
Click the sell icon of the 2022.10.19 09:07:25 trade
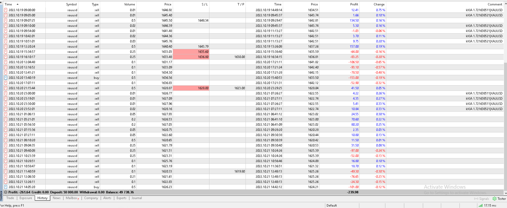tap(5, 21)
